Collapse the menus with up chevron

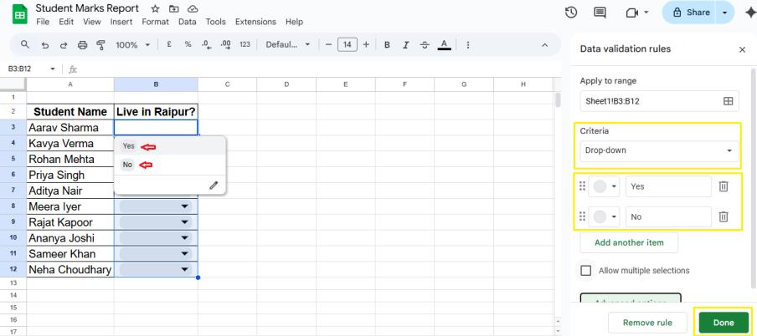tap(544, 45)
